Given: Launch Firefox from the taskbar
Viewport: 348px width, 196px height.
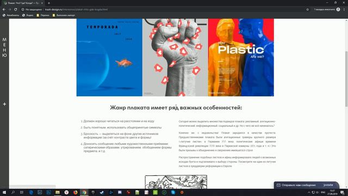Looking at the screenshot, I should point(75,192).
